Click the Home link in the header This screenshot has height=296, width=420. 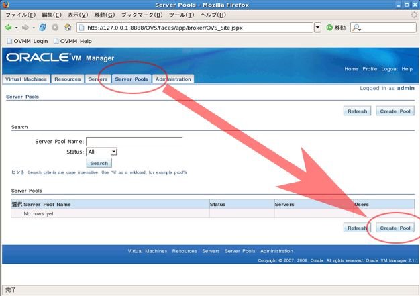coord(351,69)
